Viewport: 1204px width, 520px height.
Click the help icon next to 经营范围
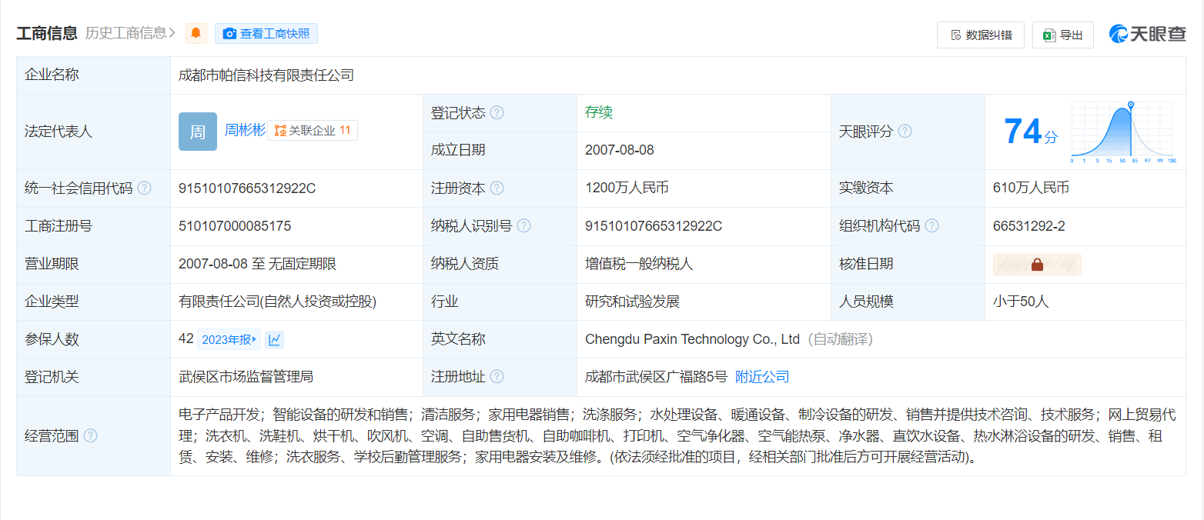pyautogui.click(x=90, y=436)
